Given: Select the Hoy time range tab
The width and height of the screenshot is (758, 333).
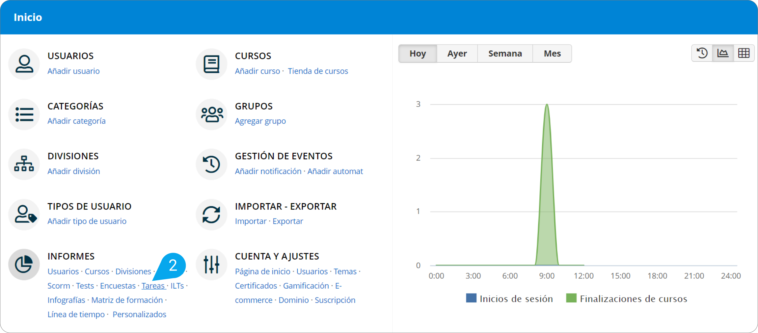Looking at the screenshot, I should click(418, 53).
